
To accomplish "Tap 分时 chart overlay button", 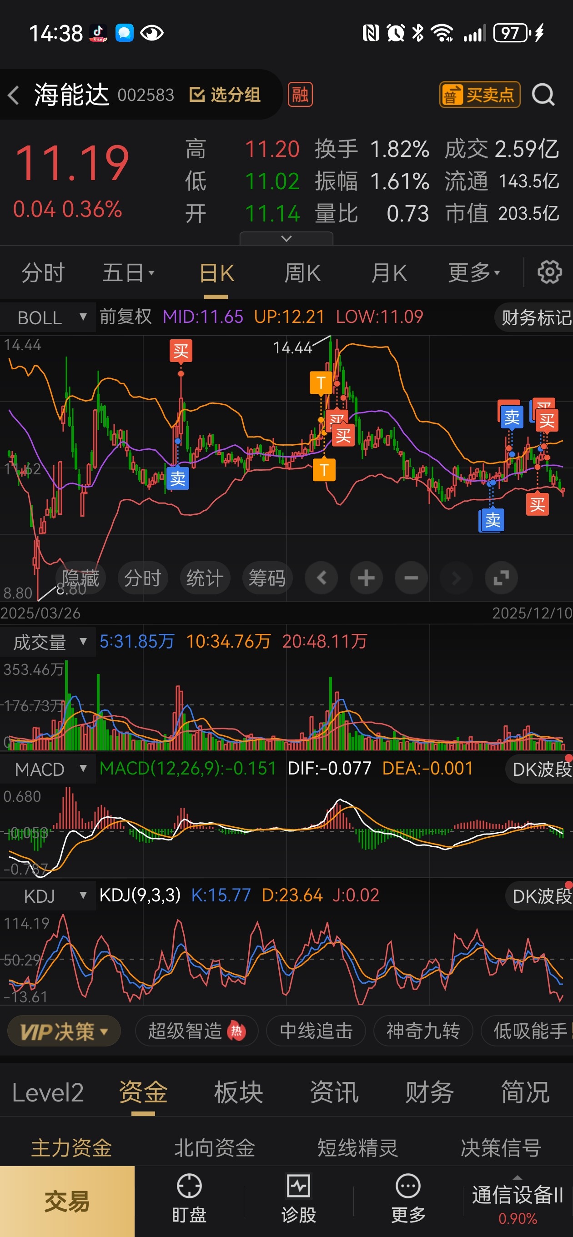I will pos(143,578).
